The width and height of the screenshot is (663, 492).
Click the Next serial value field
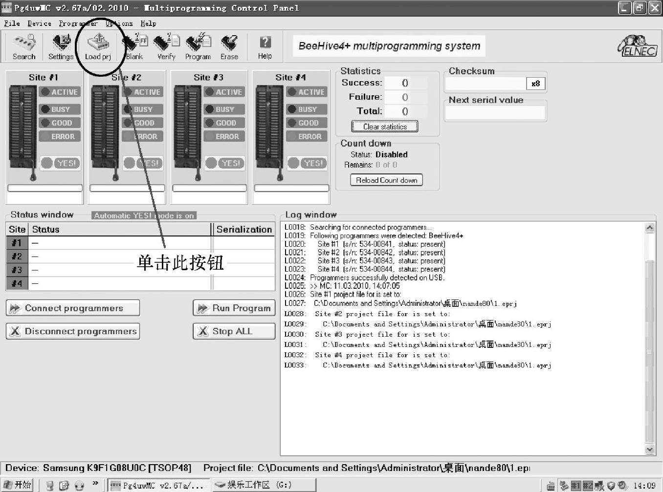click(x=495, y=113)
